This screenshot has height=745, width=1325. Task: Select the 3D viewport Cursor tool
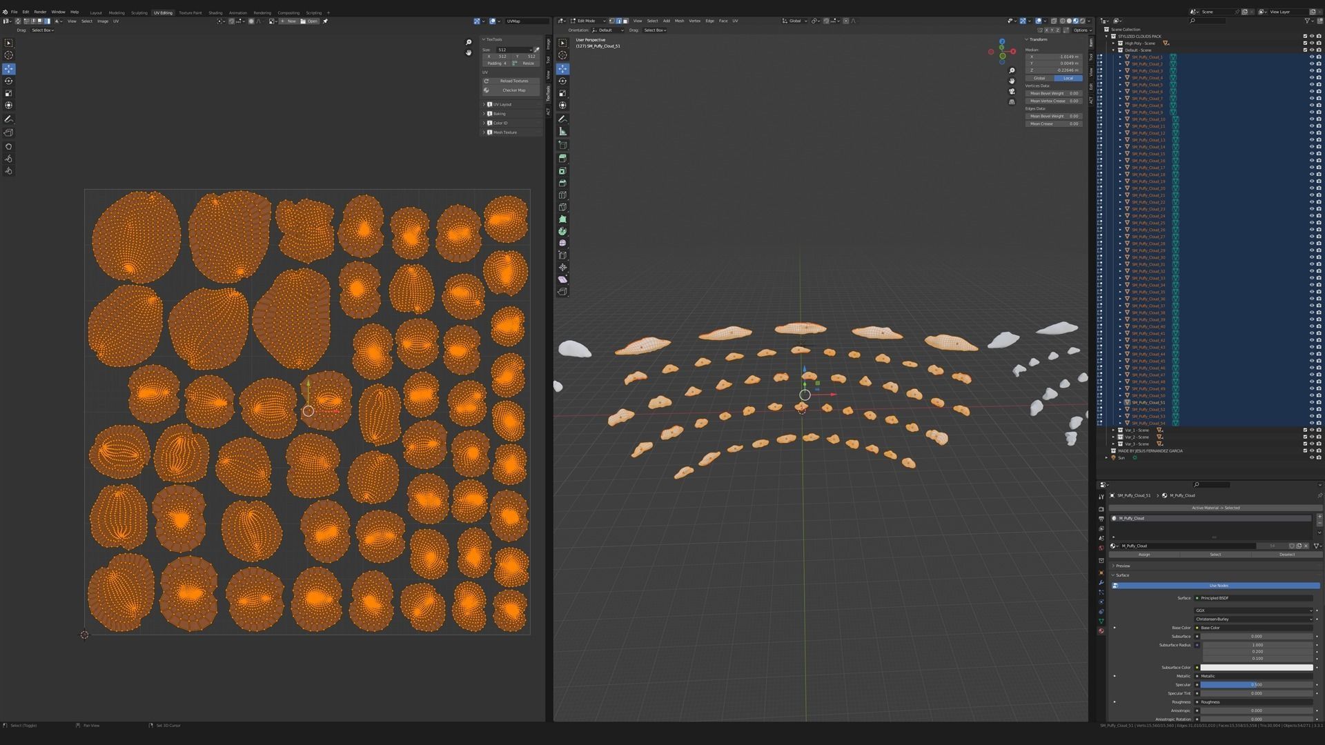click(x=562, y=55)
